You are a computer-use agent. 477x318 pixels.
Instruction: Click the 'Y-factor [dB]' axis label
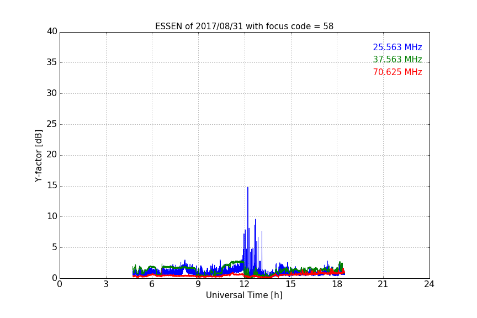tap(38, 156)
